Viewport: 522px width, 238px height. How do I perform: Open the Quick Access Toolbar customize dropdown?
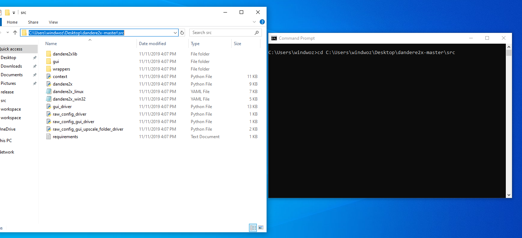(x=14, y=12)
